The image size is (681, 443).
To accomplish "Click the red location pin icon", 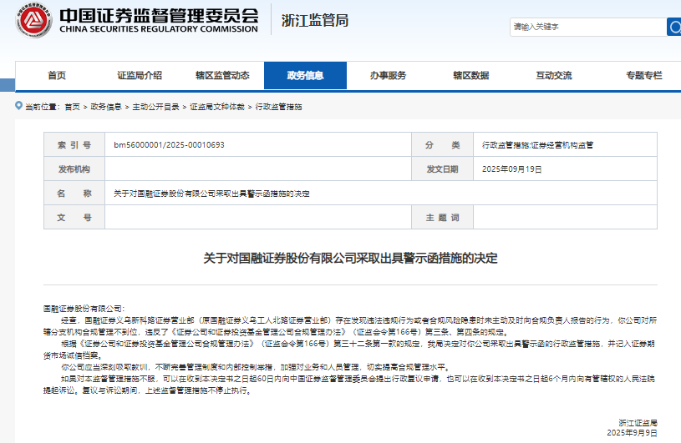I will point(18,107).
